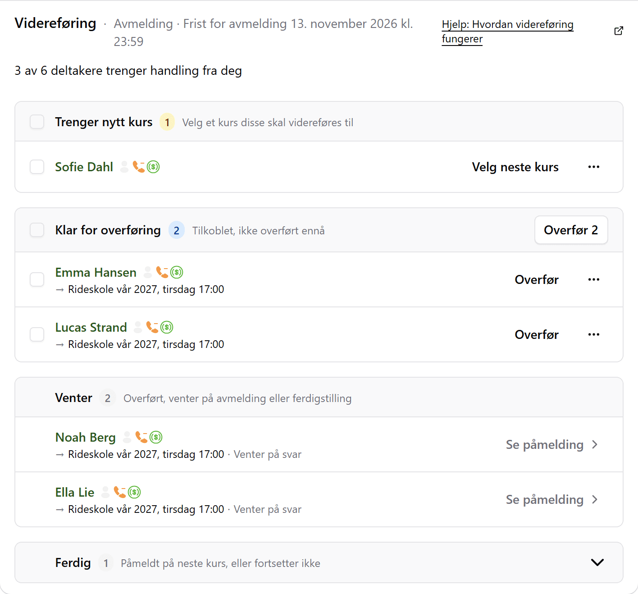Screen dimensions: 638x594
Task: Click the person icon next to Lucas Strand
Action: (138, 327)
